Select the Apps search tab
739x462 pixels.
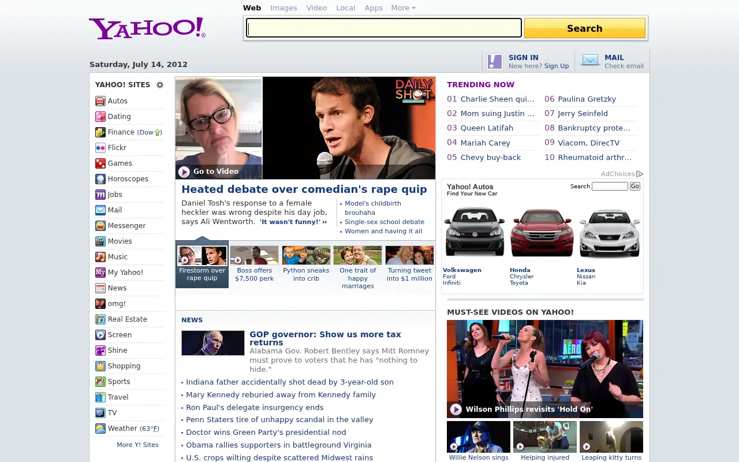(x=374, y=8)
